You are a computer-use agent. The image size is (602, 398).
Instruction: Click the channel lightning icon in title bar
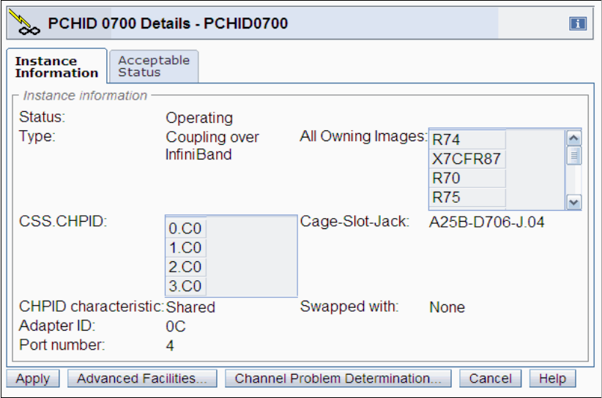(x=23, y=24)
